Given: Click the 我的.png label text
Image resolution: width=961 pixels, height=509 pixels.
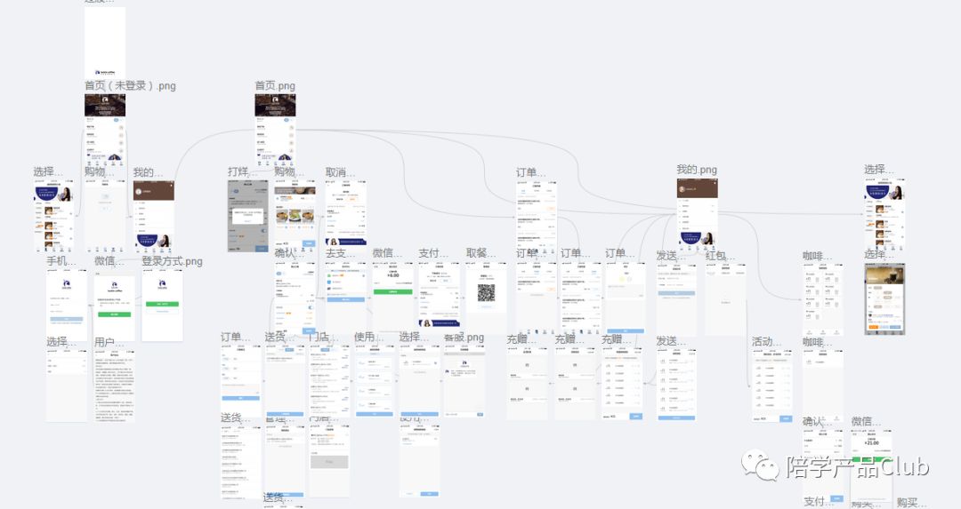Looking at the screenshot, I should (x=697, y=170).
